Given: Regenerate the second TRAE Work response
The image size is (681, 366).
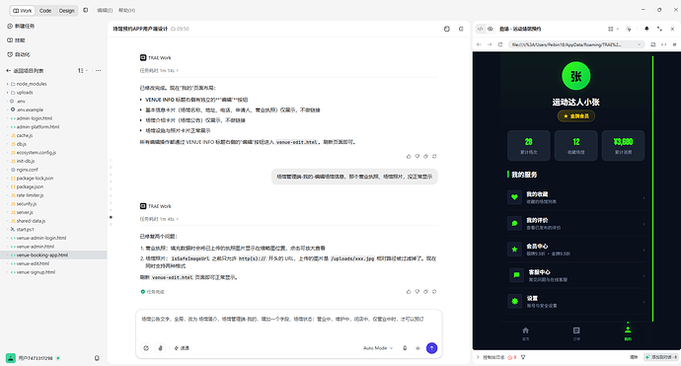Looking at the screenshot, I should point(434,292).
